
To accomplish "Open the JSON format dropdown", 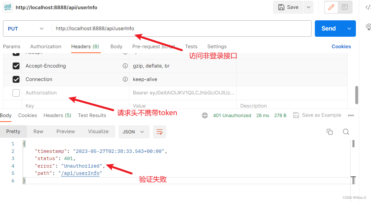I will tap(133, 132).
